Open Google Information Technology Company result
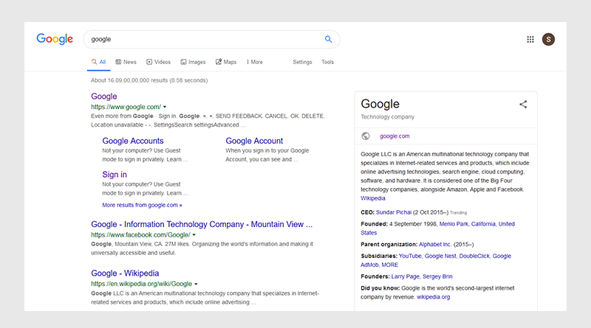This screenshot has height=328, width=591. point(202,224)
